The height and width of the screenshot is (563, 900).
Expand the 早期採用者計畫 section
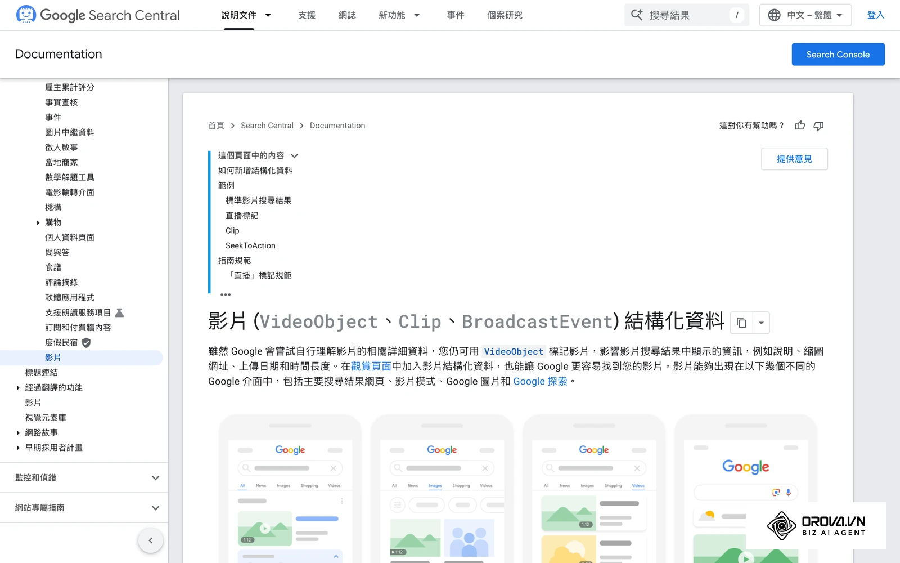coord(18,448)
